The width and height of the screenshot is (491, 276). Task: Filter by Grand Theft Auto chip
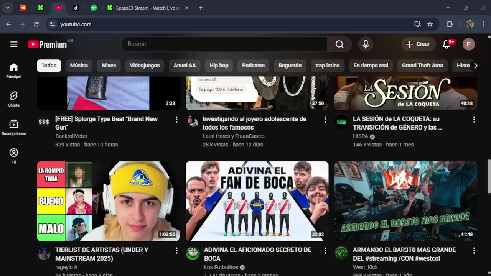pos(422,66)
